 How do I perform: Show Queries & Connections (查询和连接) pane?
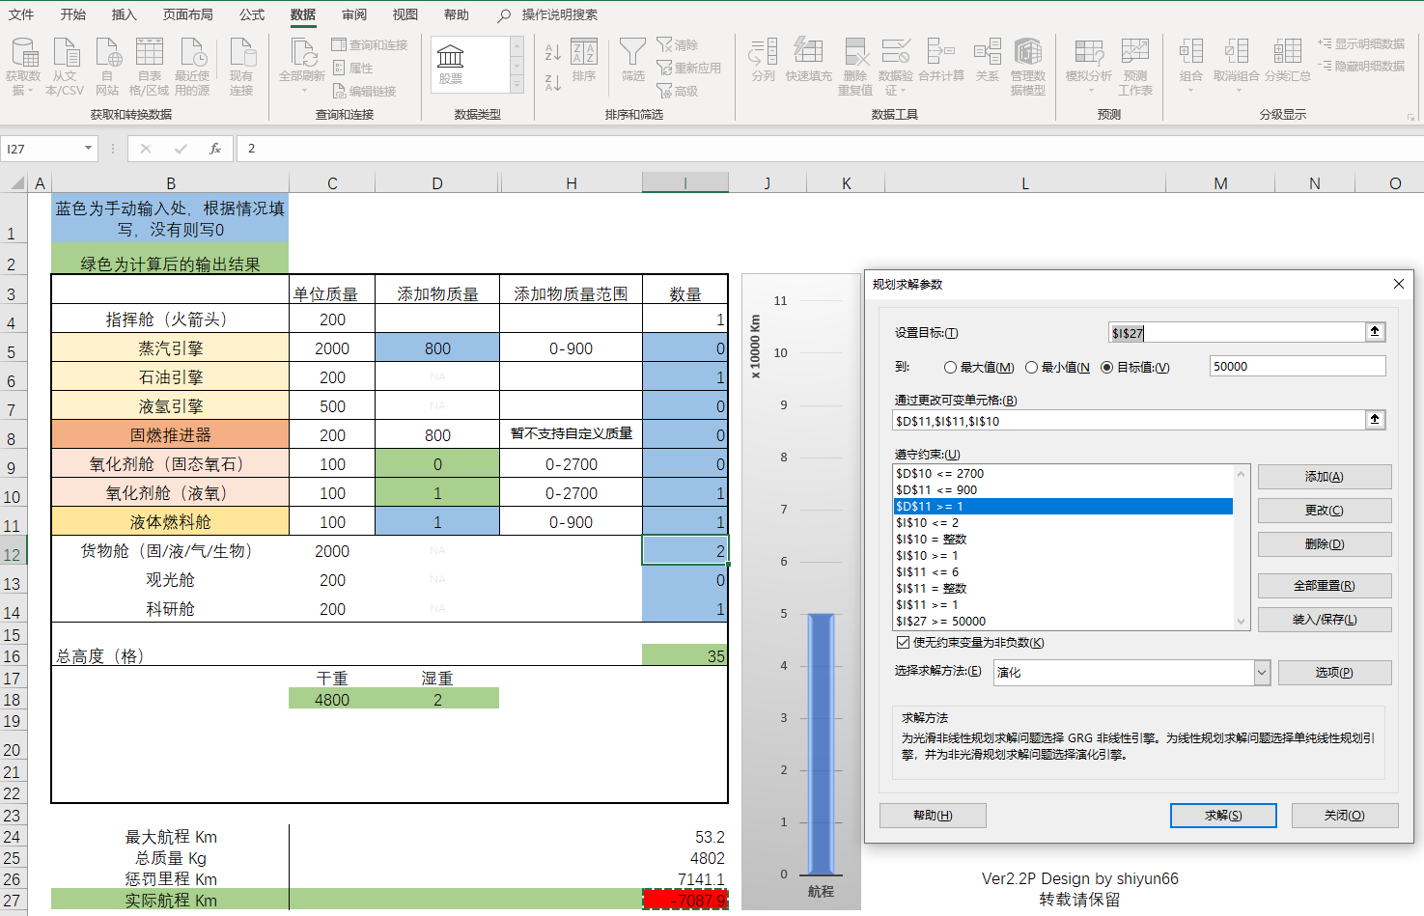(x=370, y=45)
